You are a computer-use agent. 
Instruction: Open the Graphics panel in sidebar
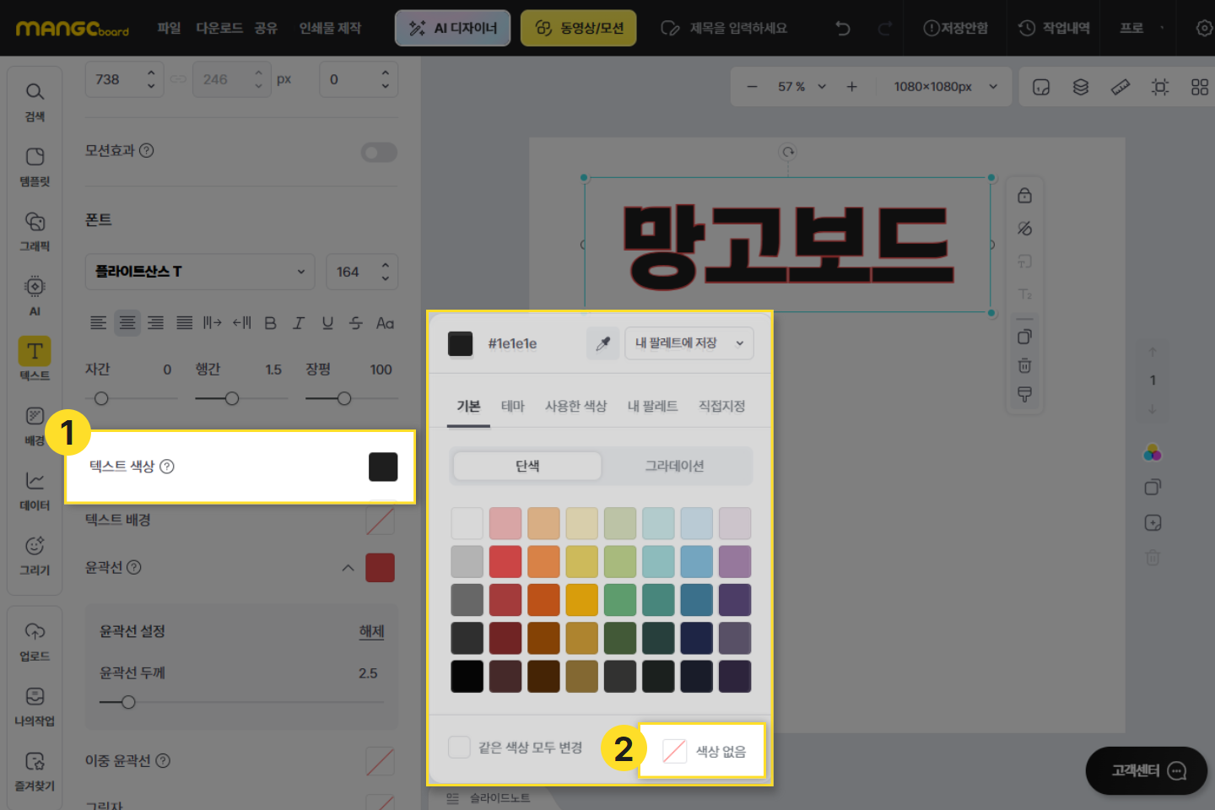click(x=35, y=231)
